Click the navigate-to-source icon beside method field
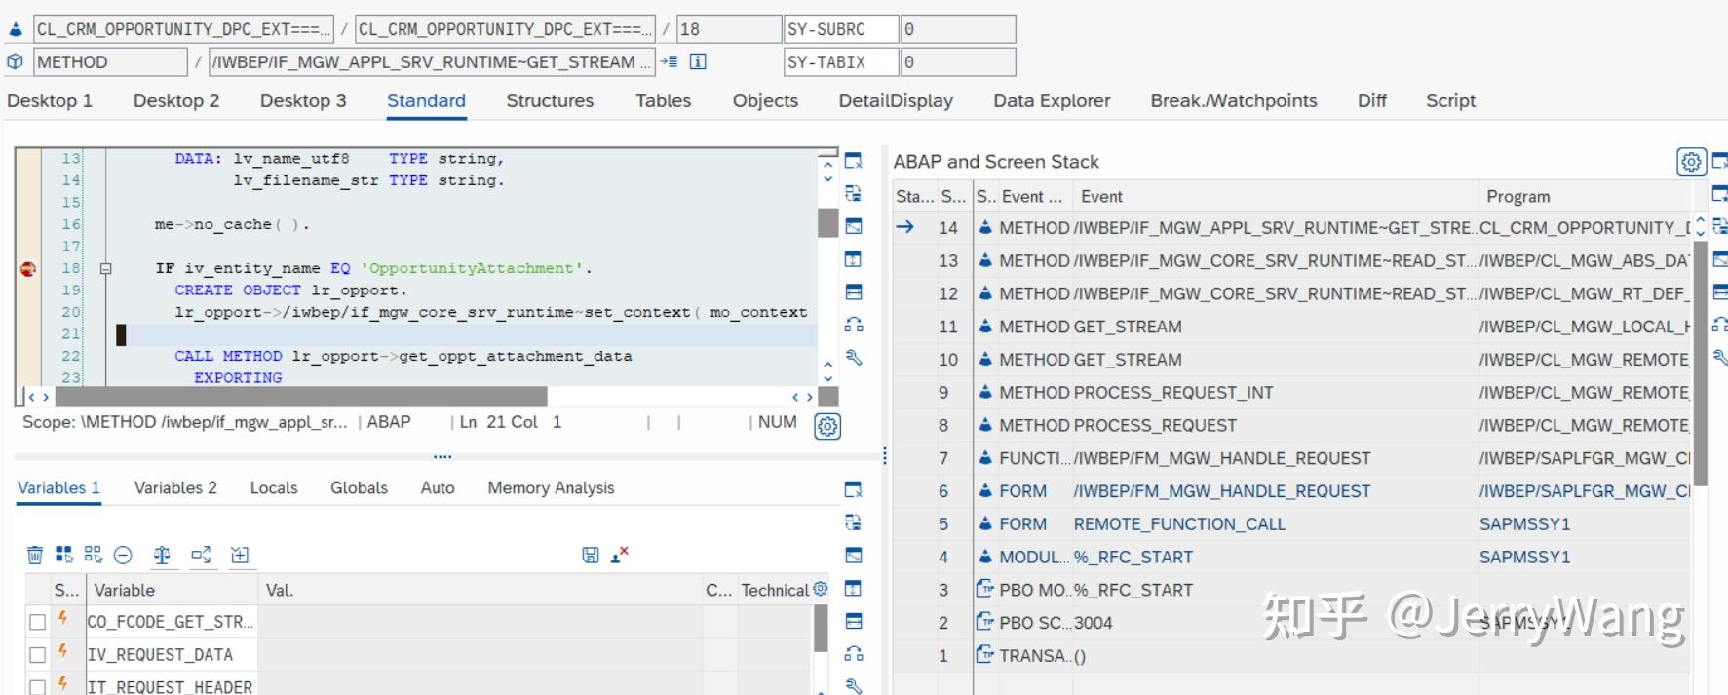The image size is (1728, 695). click(669, 61)
